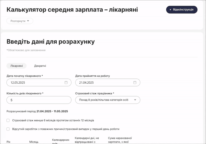The image size is (206, 144).
Task: Click the Рік column header
Action: click(x=8, y=142)
